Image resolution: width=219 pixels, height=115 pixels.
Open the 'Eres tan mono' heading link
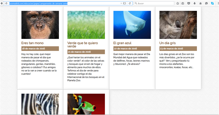pyautogui.click(x=32, y=43)
